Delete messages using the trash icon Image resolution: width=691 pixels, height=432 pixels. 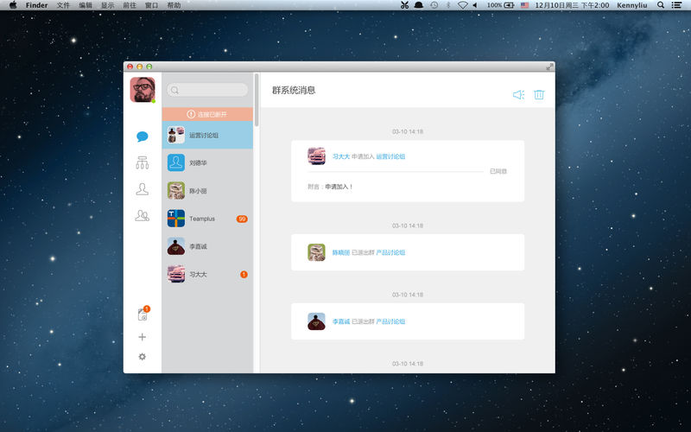tap(539, 95)
